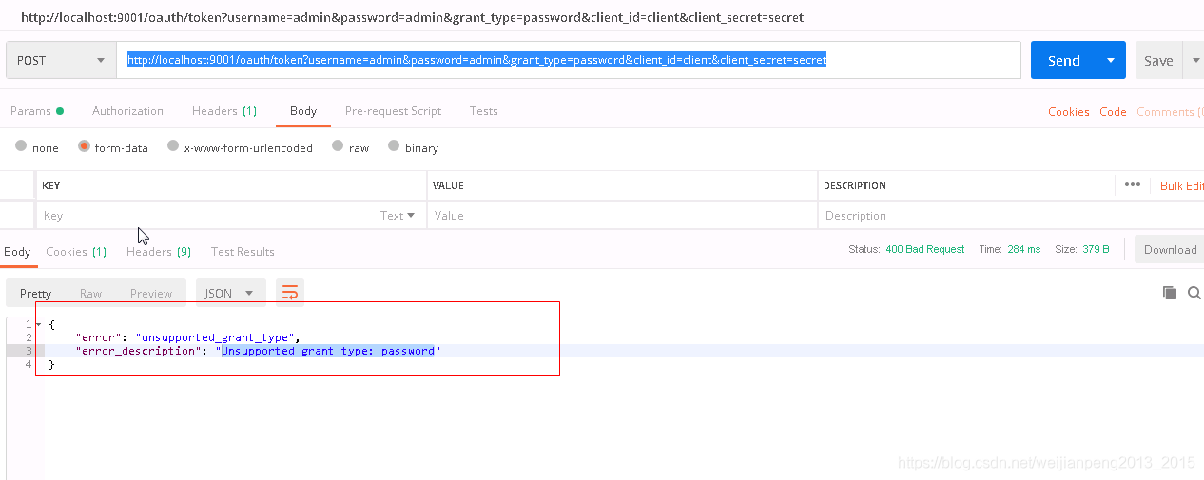1204x480 pixels.
Task: Click the Key input field
Action: click(x=207, y=216)
